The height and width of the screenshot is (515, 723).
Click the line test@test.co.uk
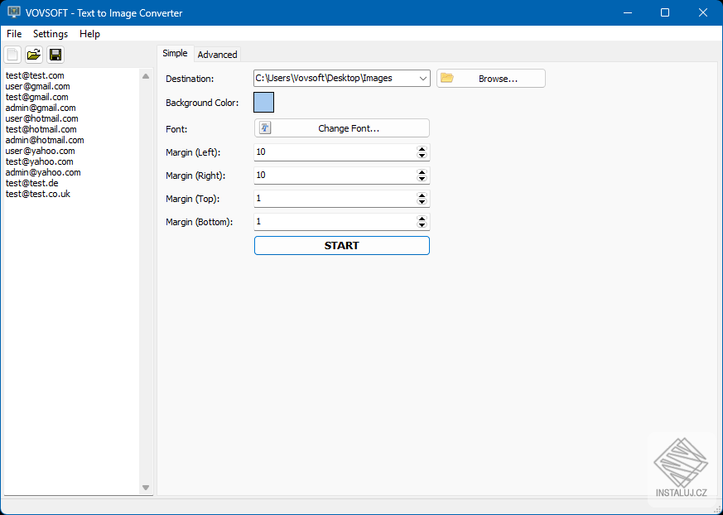(38, 194)
